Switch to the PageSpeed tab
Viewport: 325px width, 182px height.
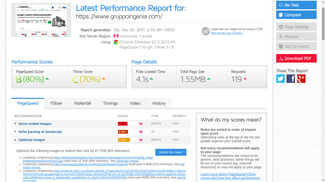[28, 103]
